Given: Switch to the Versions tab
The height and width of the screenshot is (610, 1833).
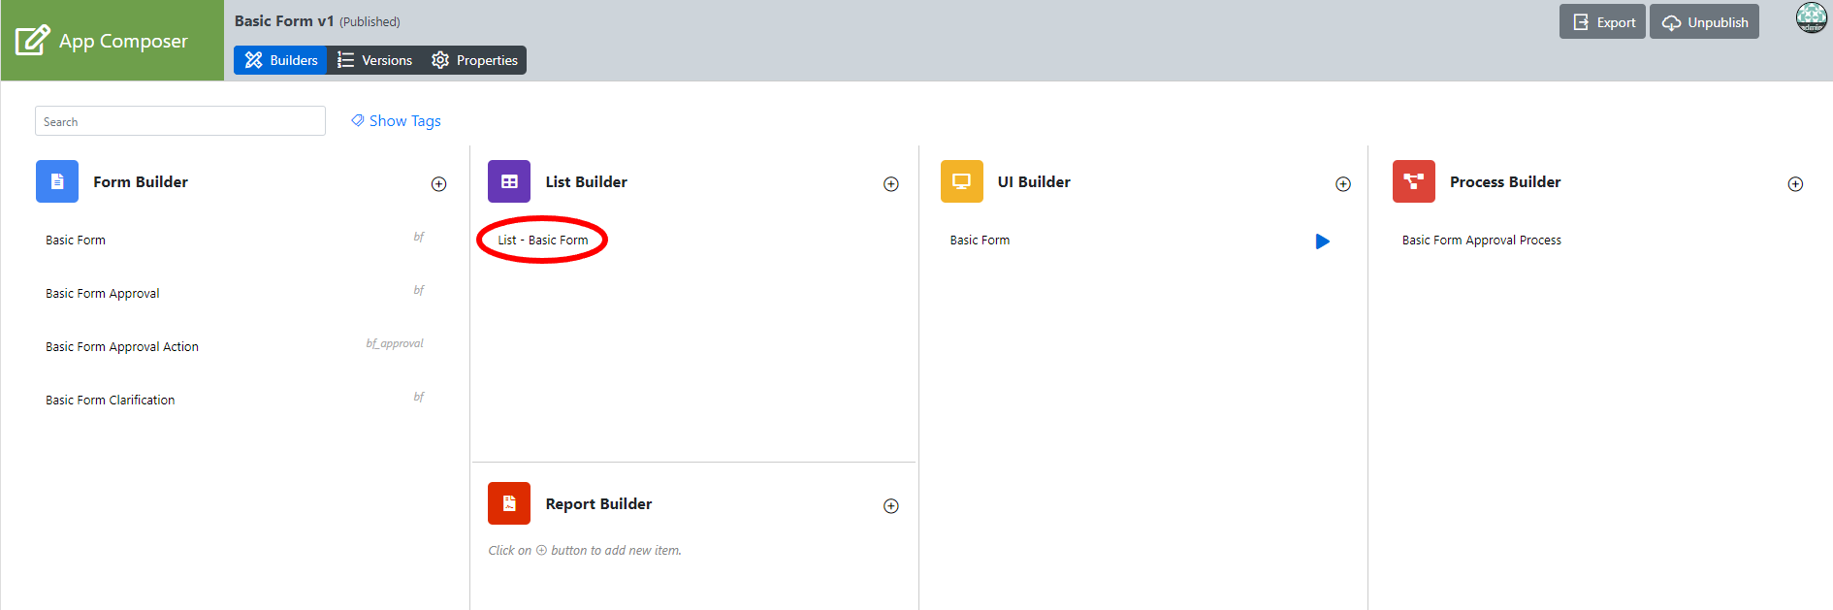Looking at the screenshot, I should coord(375,60).
